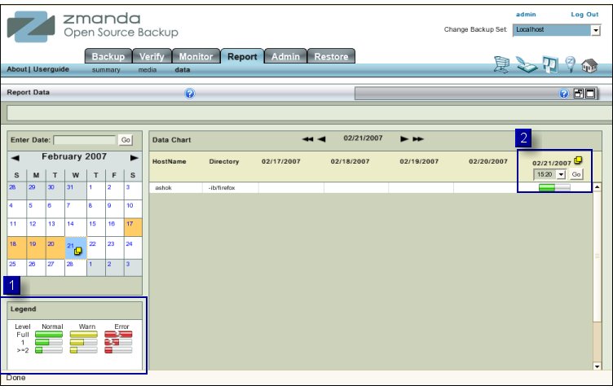Click the Directory column header
Screen dimensions: 613x390
[x=224, y=161]
